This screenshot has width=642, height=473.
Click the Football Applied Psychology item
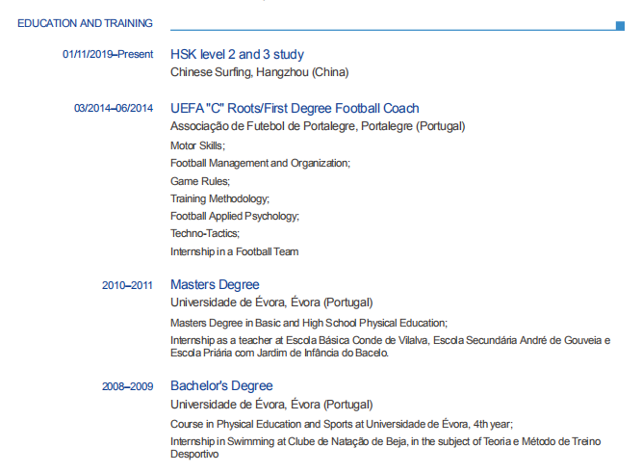(235, 216)
